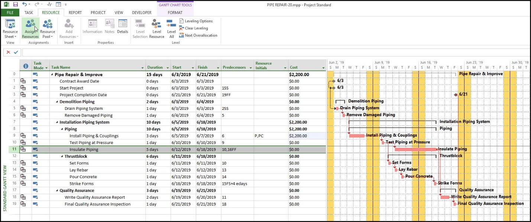Screen dimensions: 531x222
Task: Open the FILE menu tab
Action: (x=10, y=13)
